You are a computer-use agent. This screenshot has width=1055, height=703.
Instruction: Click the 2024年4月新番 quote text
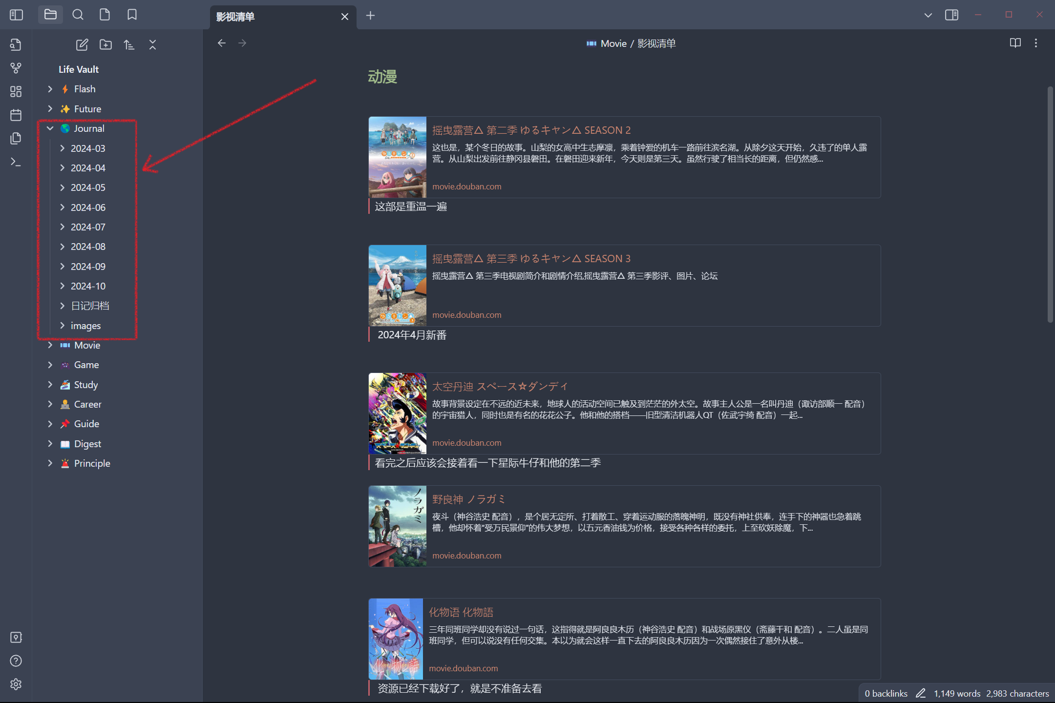[x=412, y=335]
